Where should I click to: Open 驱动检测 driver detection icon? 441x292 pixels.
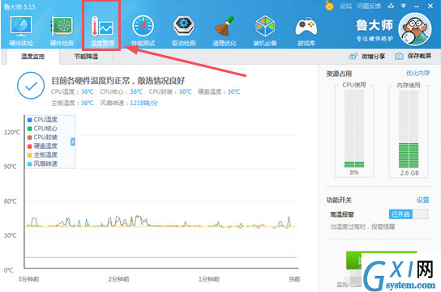click(x=184, y=30)
